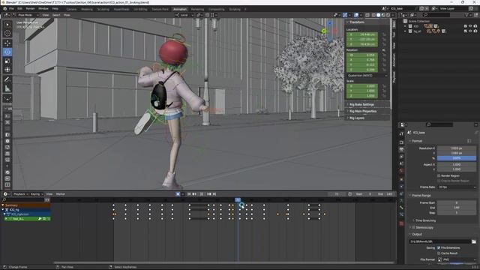Click the Blender logo in the menu bar
This screenshot has width=480, height=270.
(x=4, y=9)
